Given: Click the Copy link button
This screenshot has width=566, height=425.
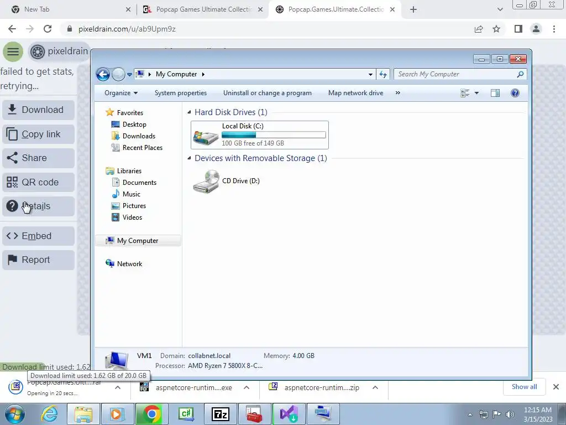Looking at the screenshot, I should [x=38, y=134].
